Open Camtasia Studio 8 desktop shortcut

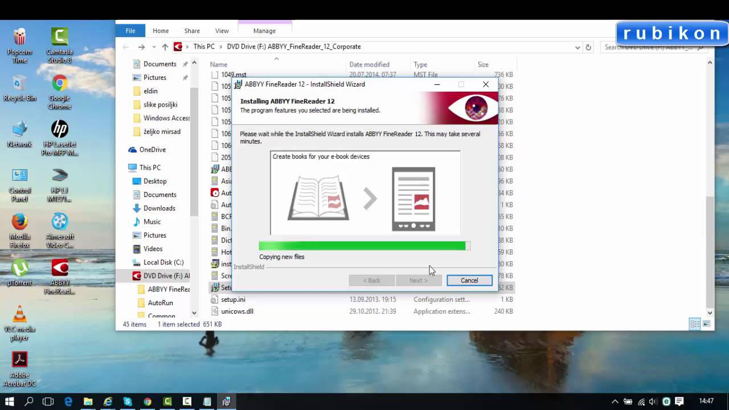point(60,46)
